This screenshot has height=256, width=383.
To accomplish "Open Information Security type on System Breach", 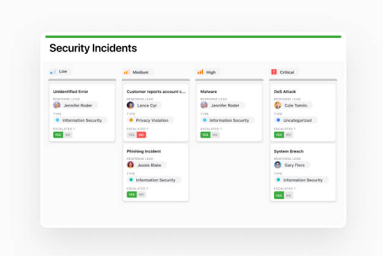I will click(x=301, y=180).
